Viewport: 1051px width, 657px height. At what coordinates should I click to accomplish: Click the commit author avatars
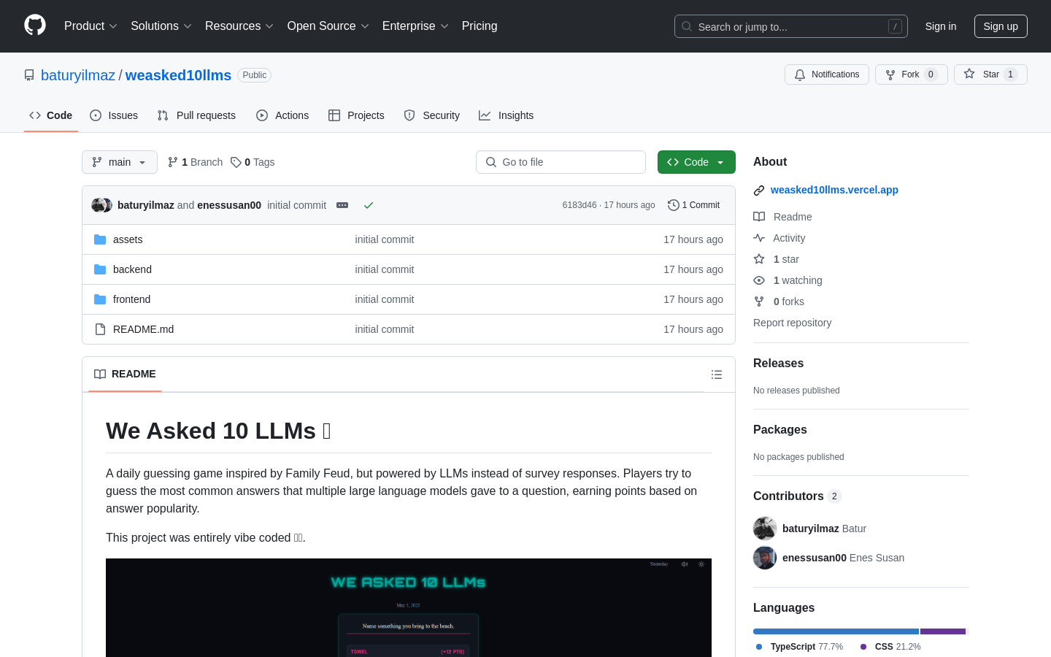coord(102,205)
